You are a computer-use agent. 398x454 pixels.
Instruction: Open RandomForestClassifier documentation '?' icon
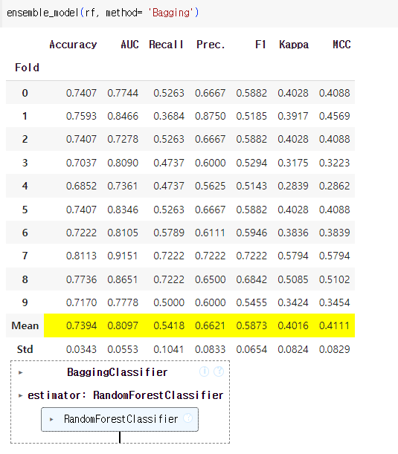point(187,418)
